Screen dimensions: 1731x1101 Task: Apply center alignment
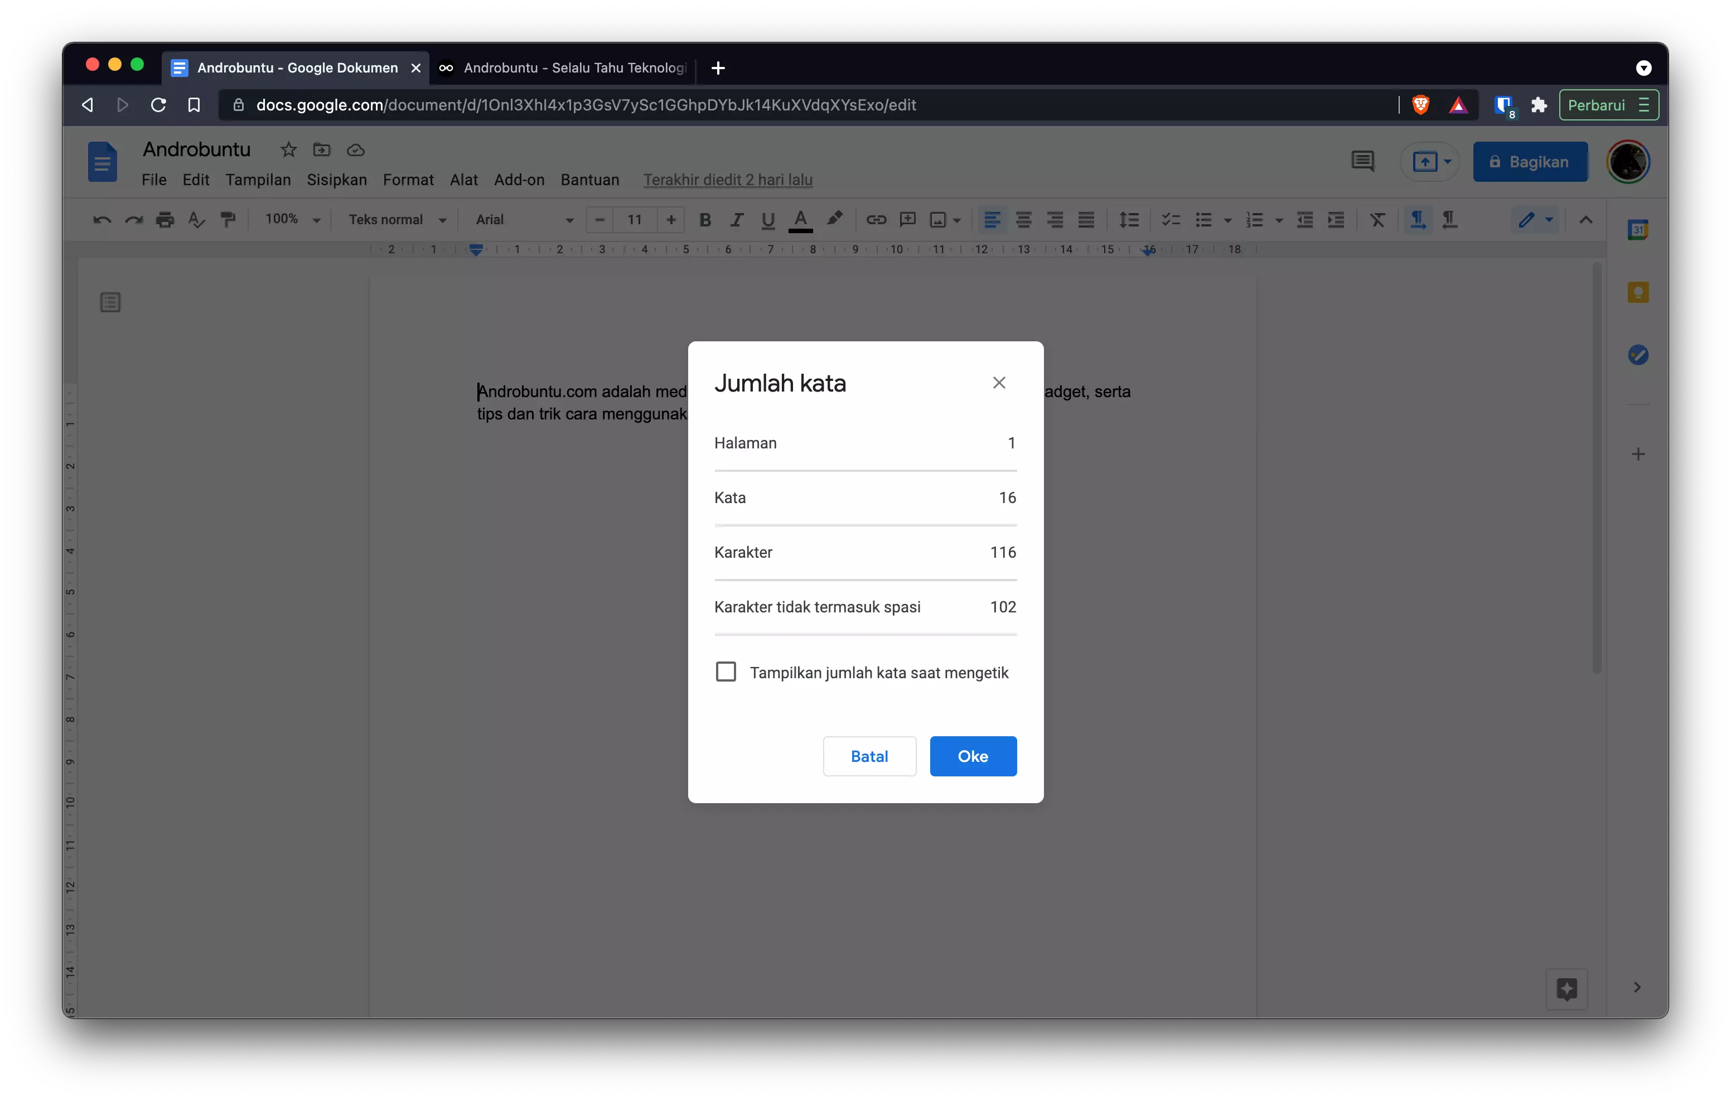click(x=1024, y=220)
